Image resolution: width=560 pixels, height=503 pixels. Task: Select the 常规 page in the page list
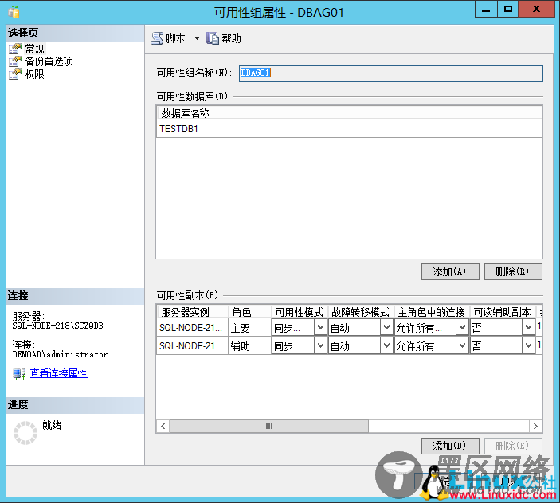pyautogui.click(x=34, y=49)
